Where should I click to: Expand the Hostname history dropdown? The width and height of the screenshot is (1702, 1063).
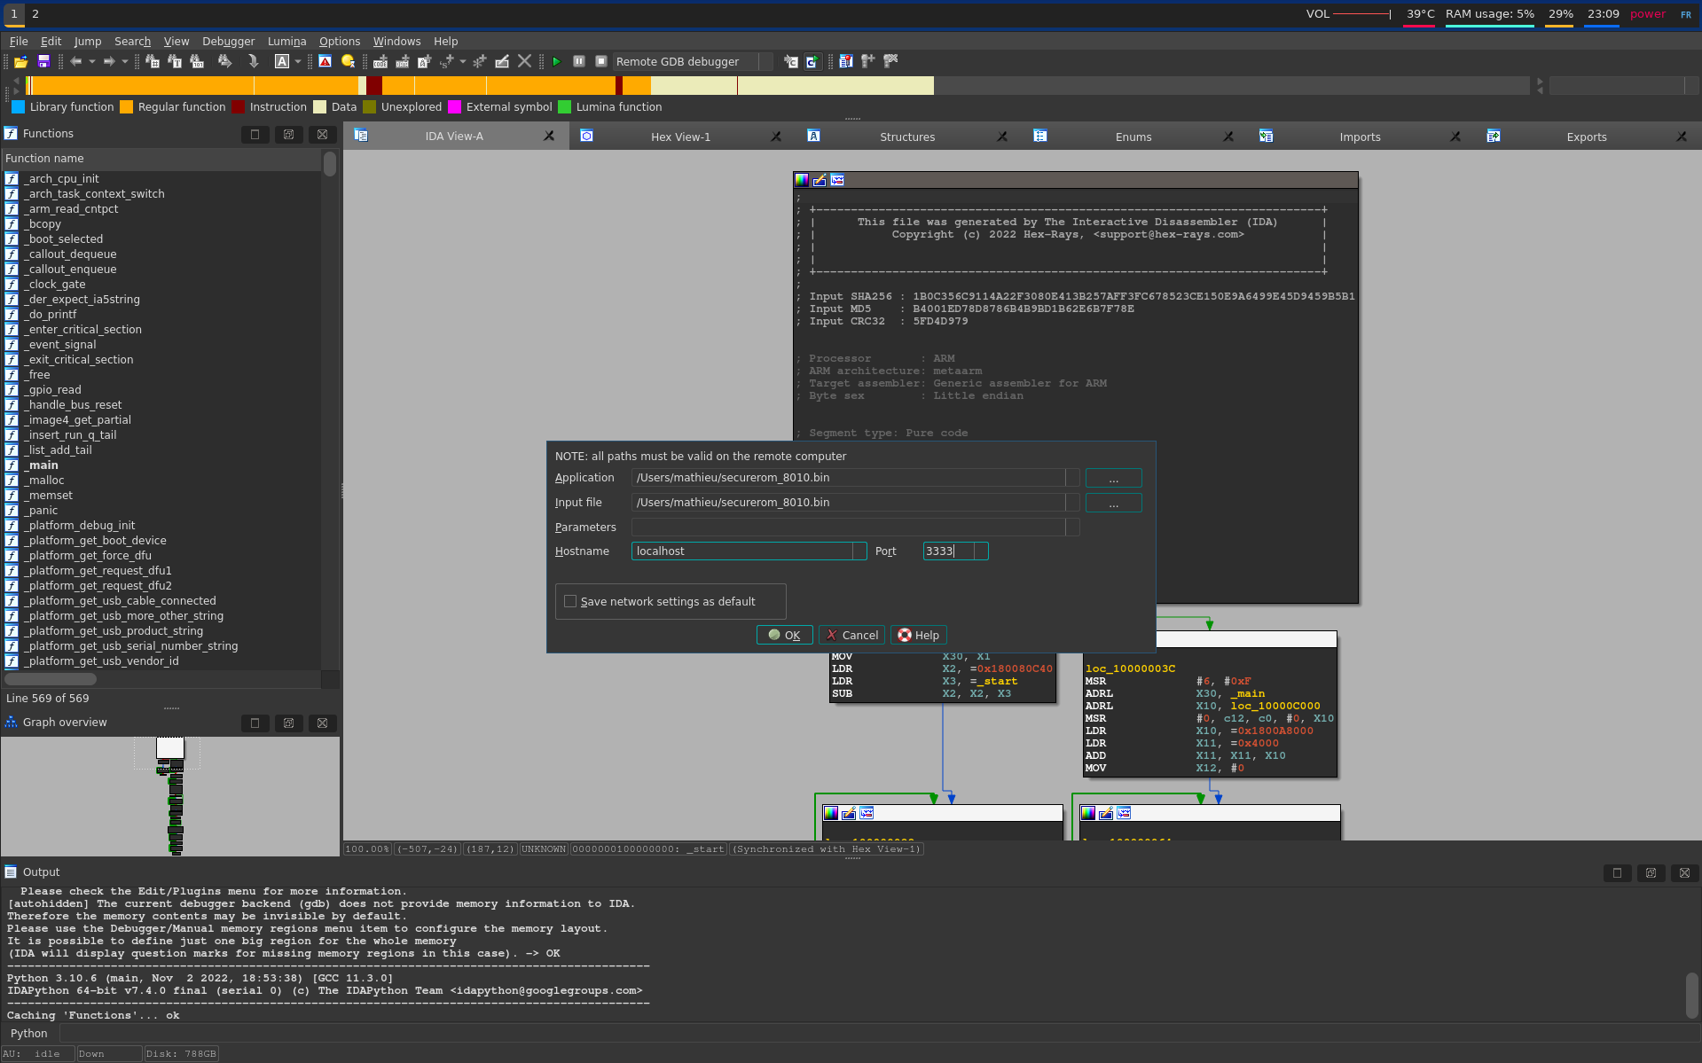tap(859, 551)
